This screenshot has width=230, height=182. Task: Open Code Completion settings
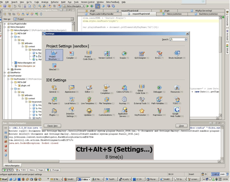(x=107, y=89)
